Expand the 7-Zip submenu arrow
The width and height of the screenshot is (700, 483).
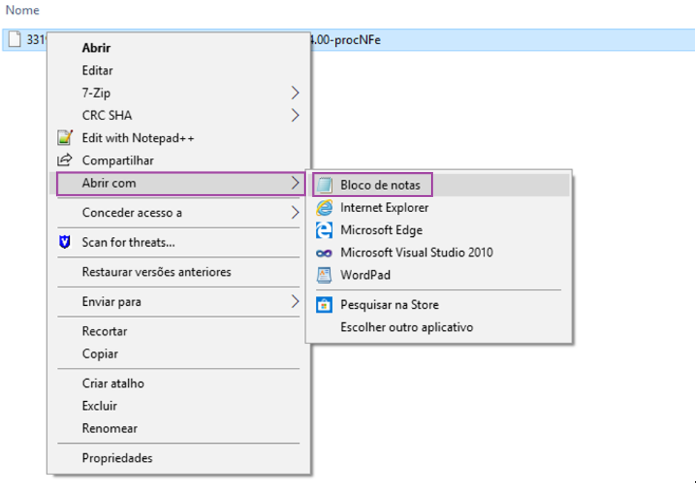(295, 93)
